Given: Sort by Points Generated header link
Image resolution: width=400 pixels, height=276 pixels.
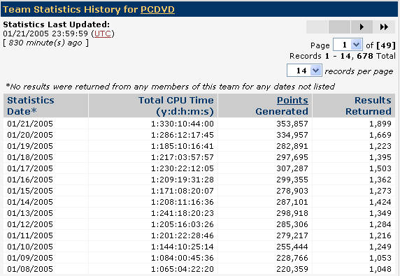Looking at the screenshot, I should click(292, 100).
